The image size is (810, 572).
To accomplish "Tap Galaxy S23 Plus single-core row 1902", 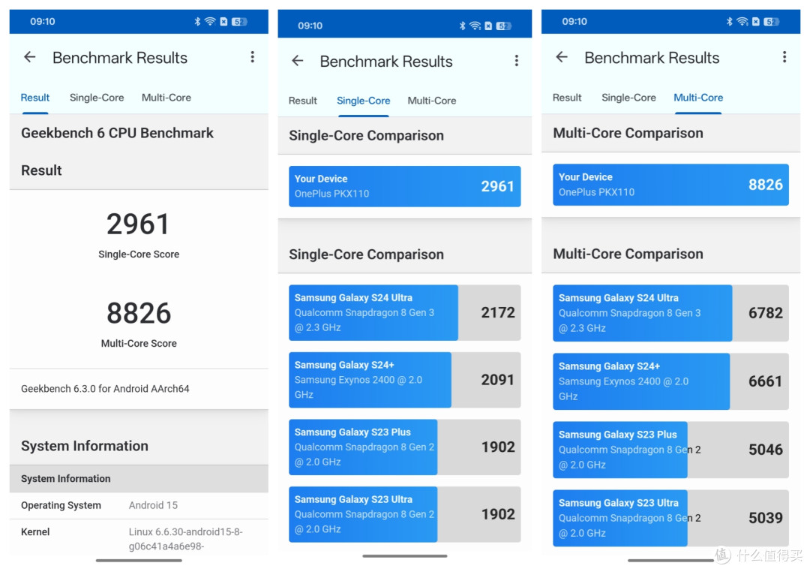I will [x=404, y=447].
